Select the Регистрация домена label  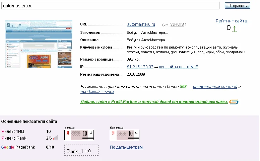[x=100, y=75]
